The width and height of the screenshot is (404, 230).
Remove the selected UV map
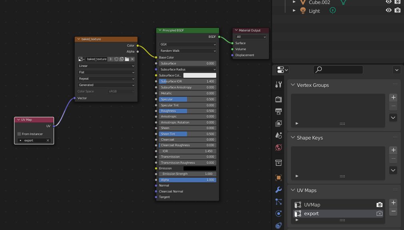point(394,211)
